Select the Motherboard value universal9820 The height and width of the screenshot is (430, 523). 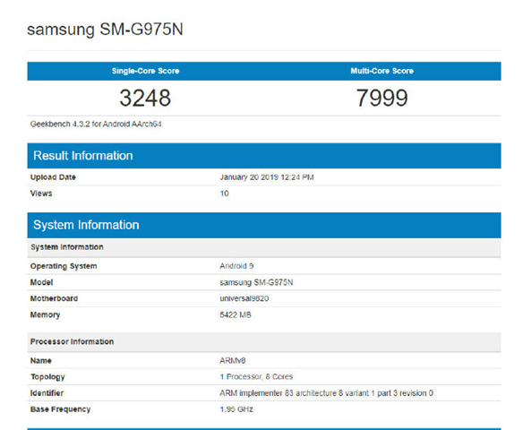244,298
